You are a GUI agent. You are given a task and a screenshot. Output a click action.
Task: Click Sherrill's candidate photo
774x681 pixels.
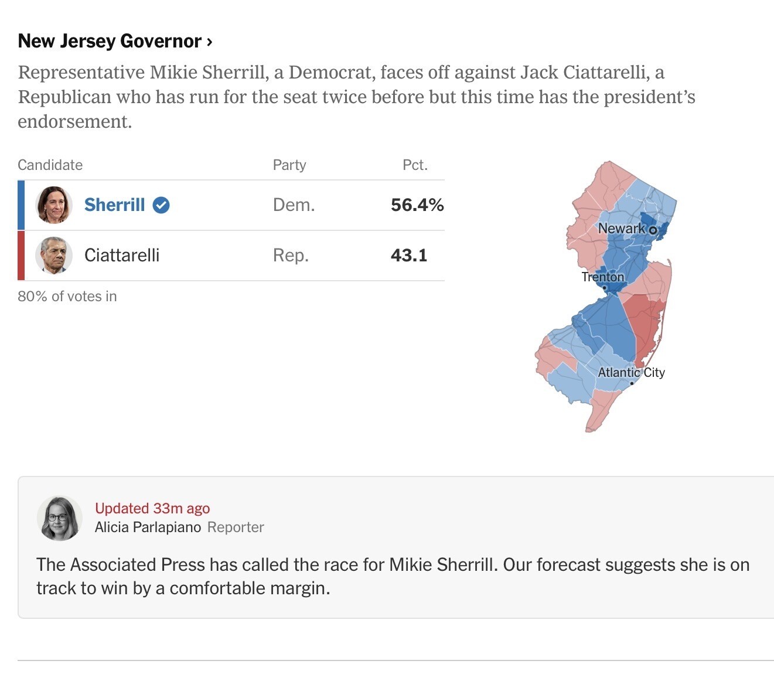click(54, 205)
